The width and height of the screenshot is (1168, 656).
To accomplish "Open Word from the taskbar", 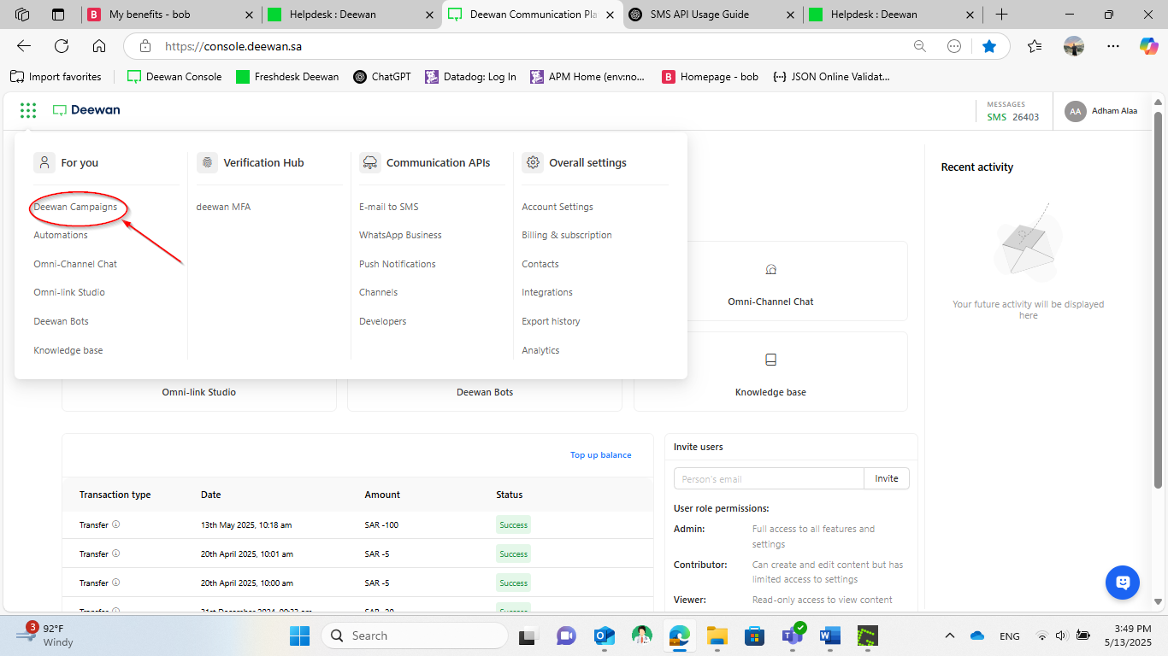I will pyautogui.click(x=829, y=635).
